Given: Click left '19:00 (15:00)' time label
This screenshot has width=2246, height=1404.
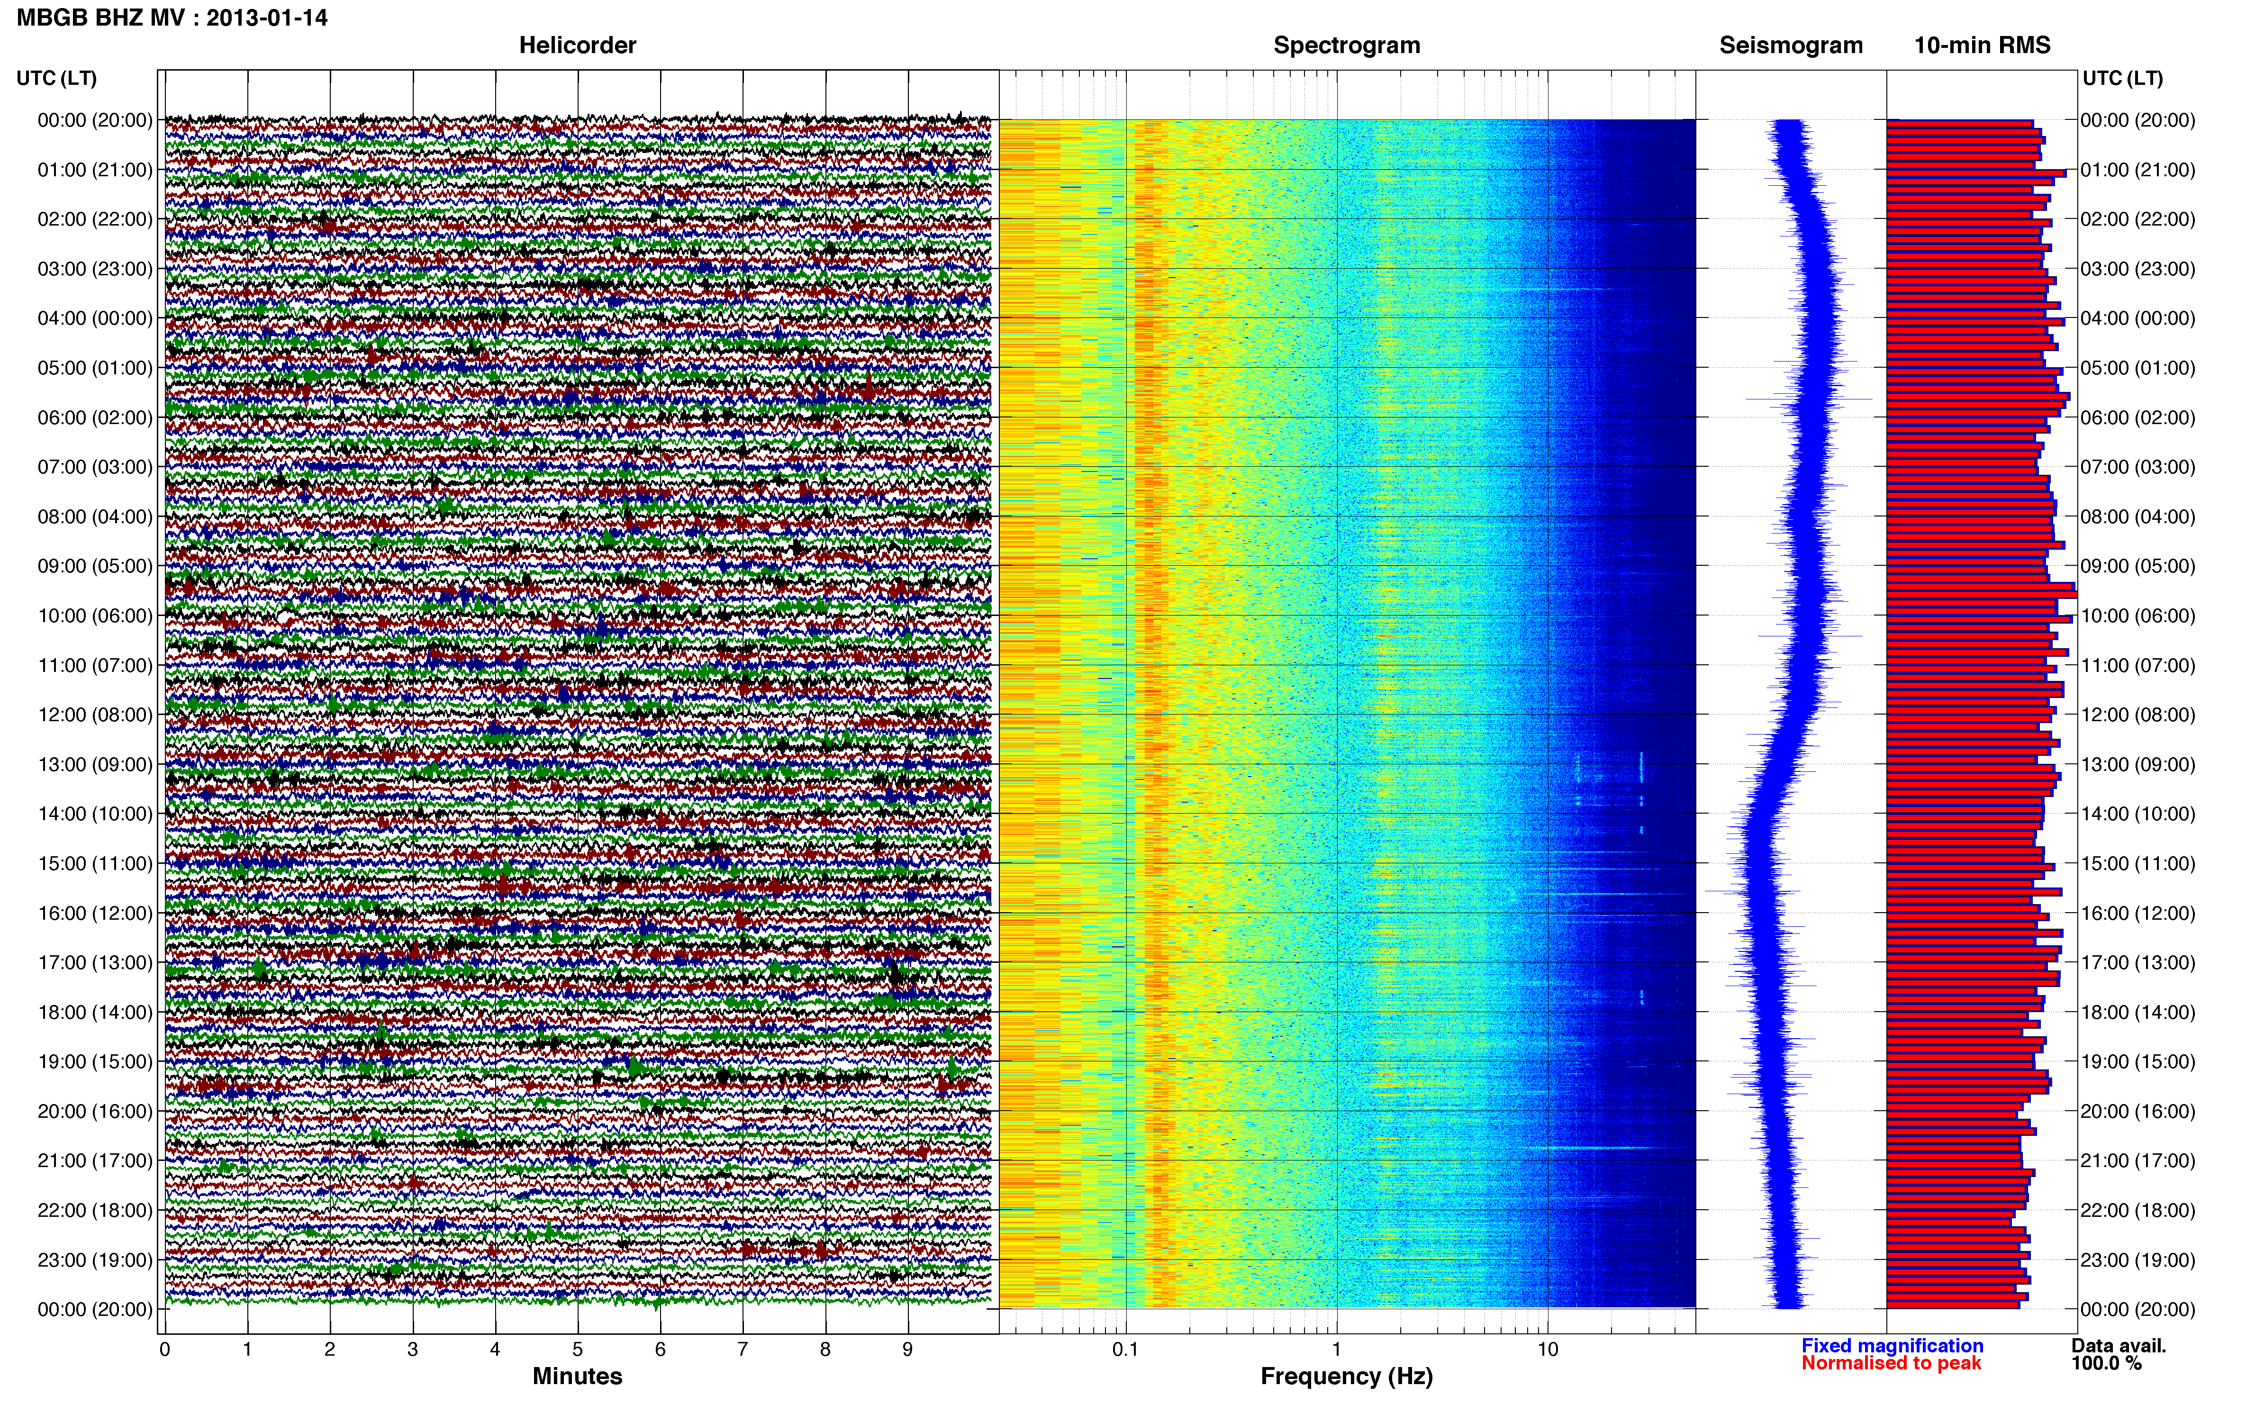Looking at the screenshot, I should click(x=95, y=1061).
